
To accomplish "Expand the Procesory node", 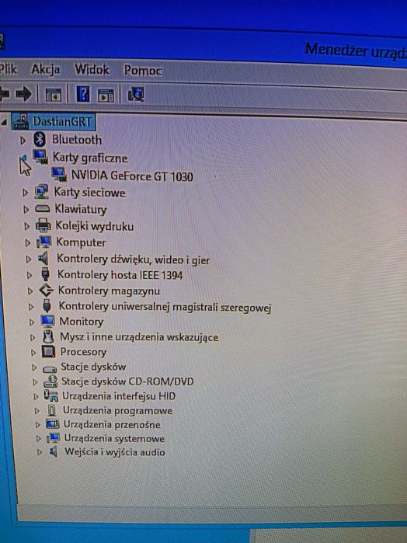I will click(x=33, y=353).
